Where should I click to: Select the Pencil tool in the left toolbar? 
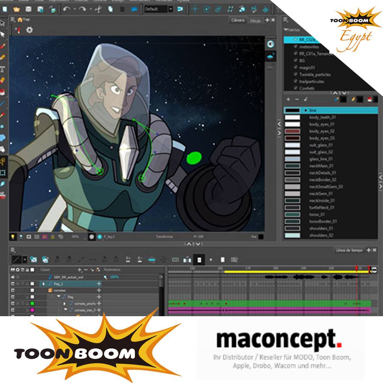(x=3, y=57)
